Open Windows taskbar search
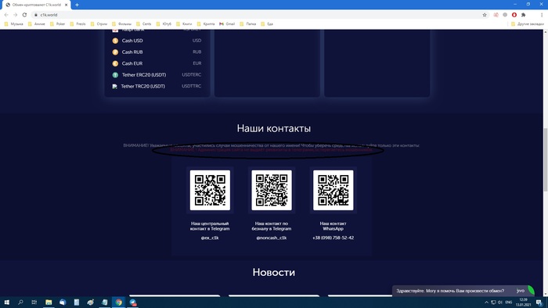 coord(20,302)
